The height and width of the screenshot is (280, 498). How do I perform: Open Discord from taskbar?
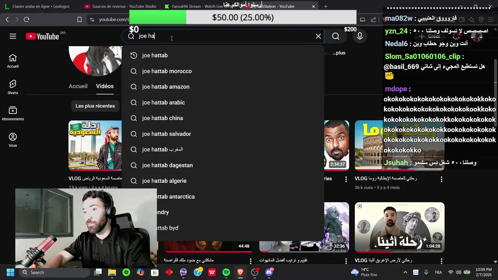[269, 272]
